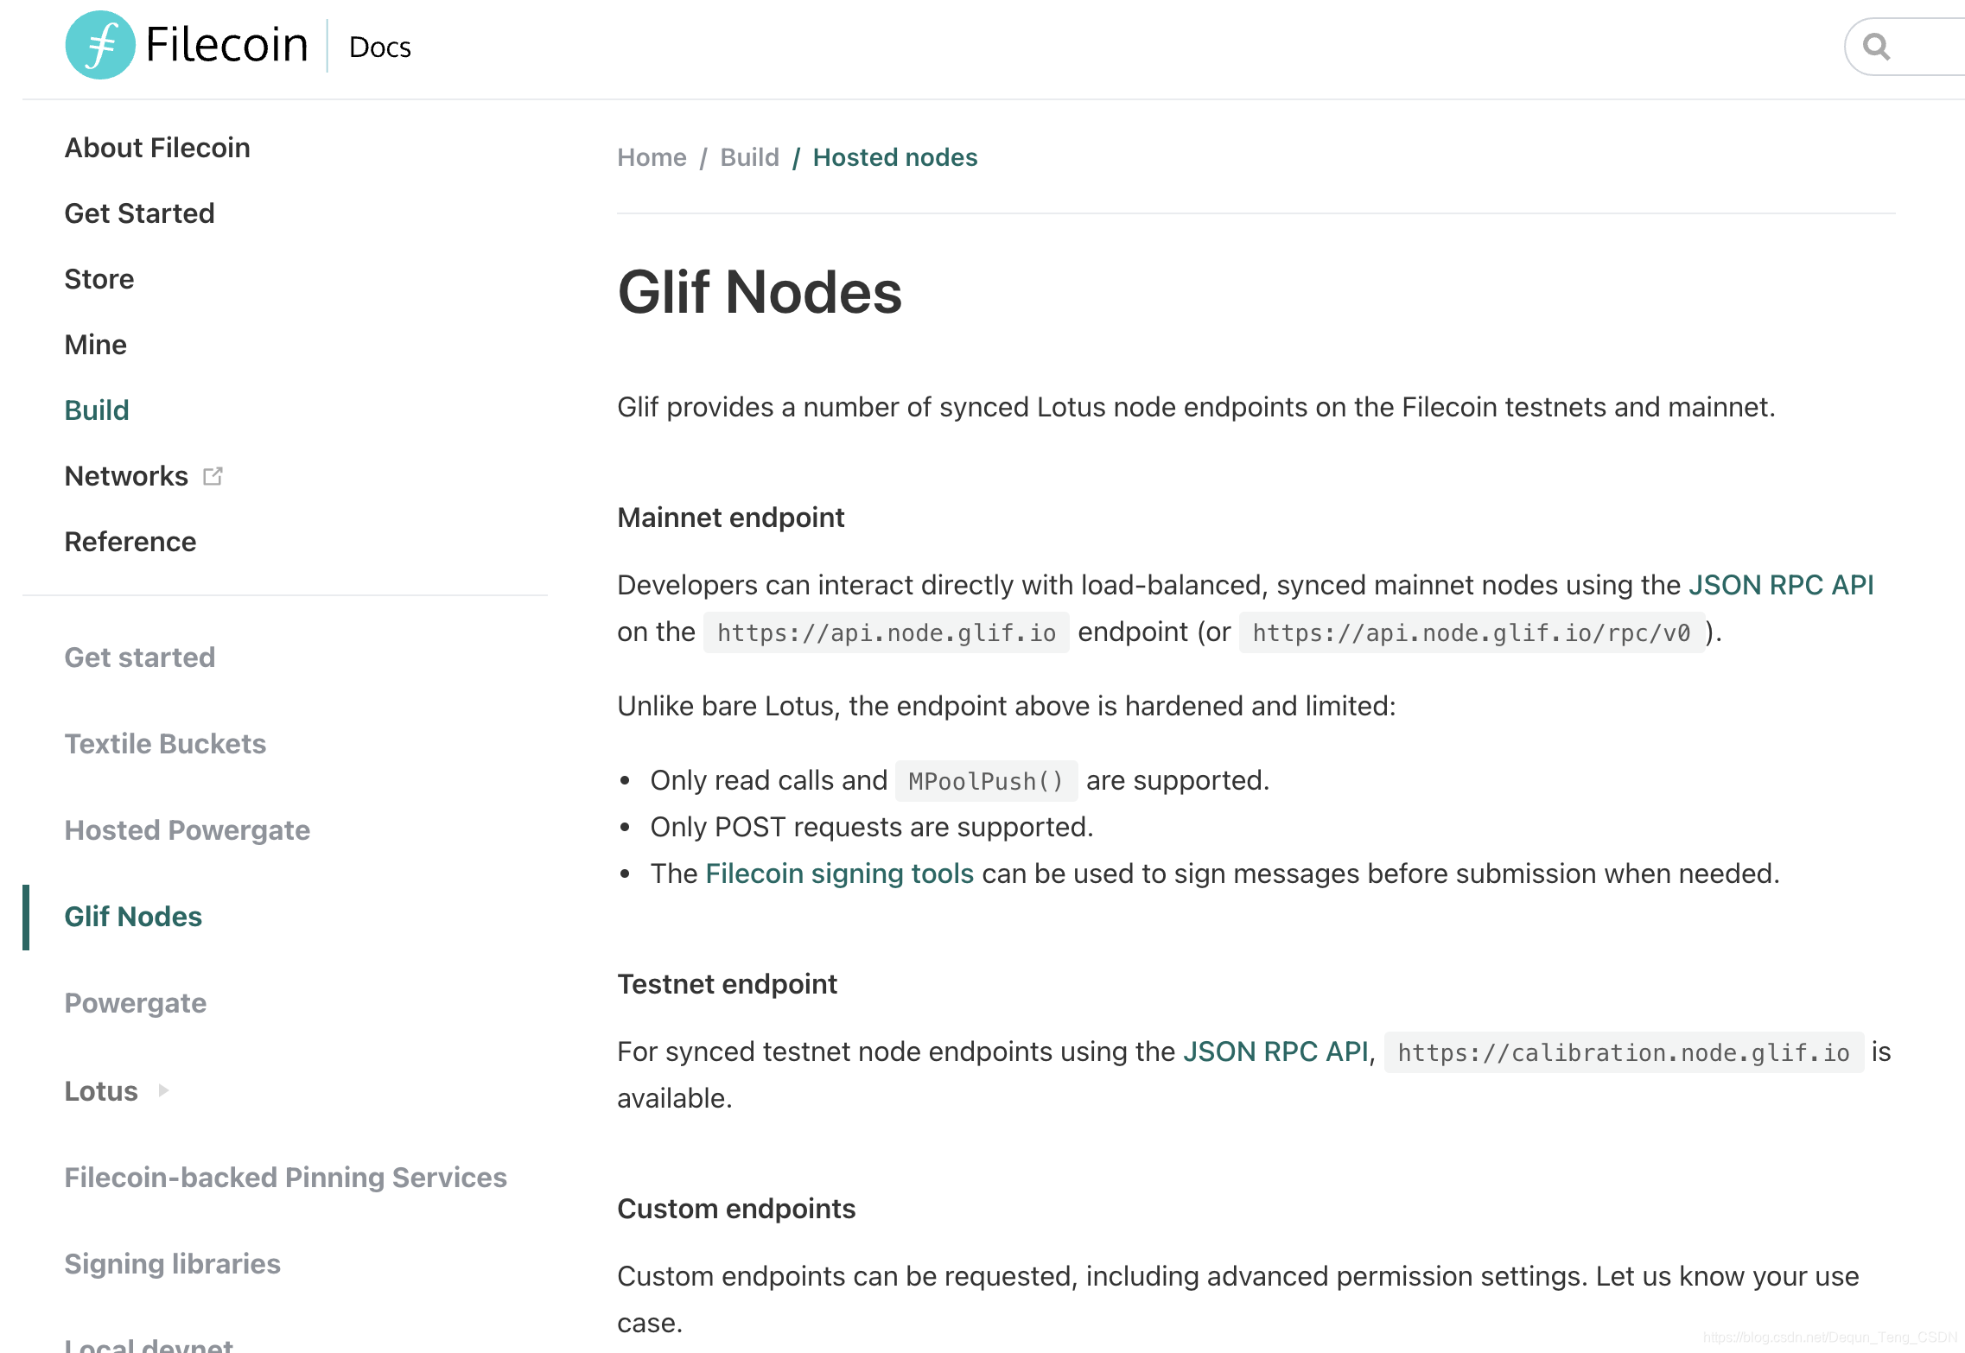This screenshot has width=1965, height=1353.
Task: Go to Home in the breadcrumb
Action: pos(652,157)
